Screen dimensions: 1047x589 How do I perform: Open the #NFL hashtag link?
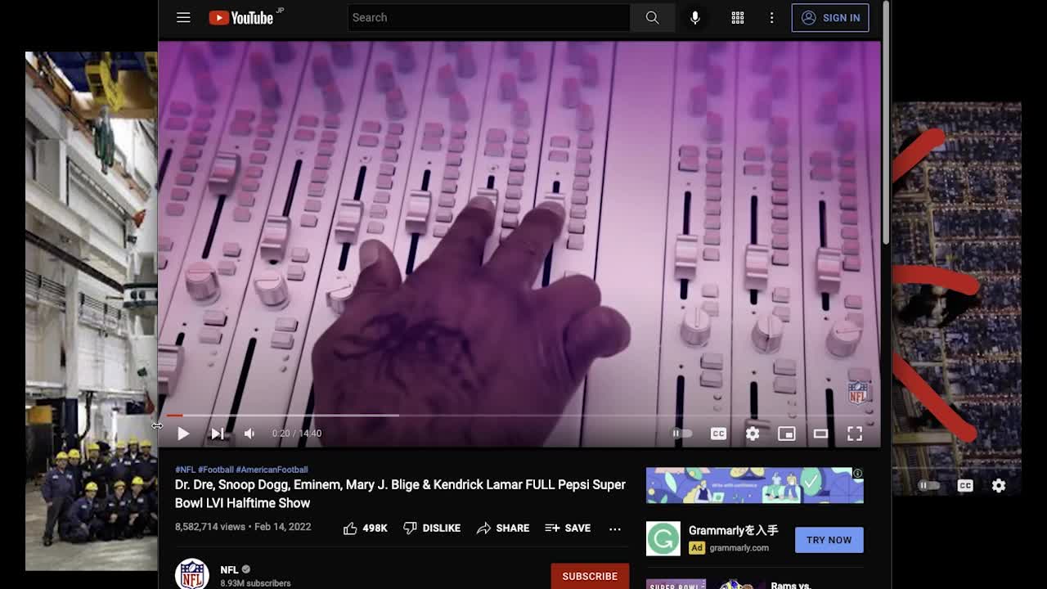(185, 470)
